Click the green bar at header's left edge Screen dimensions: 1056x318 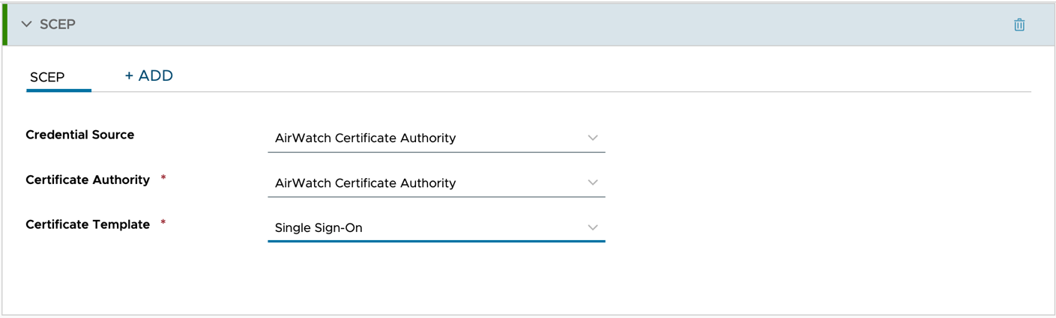click(x=4, y=25)
